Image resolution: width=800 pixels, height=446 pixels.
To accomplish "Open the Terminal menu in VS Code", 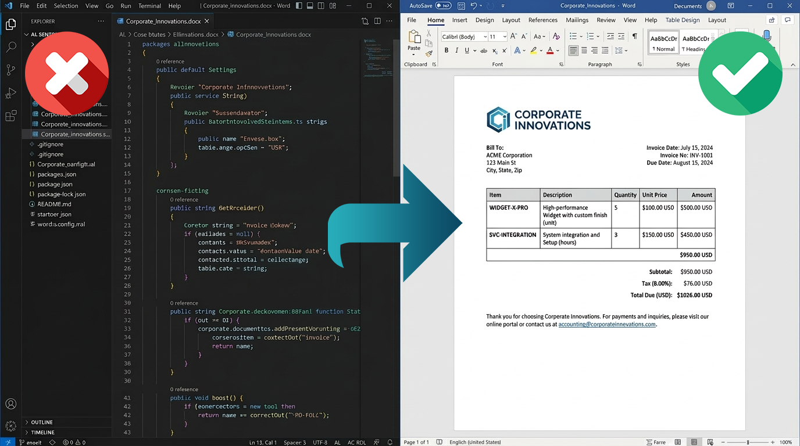I will tap(149, 6).
